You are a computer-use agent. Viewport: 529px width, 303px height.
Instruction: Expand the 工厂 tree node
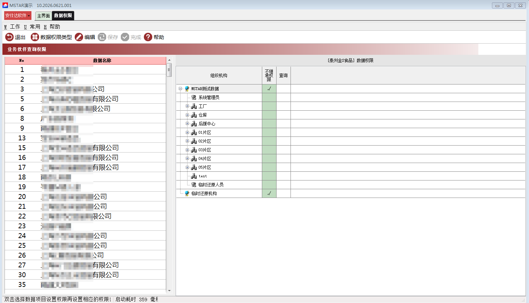pyautogui.click(x=187, y=106)
